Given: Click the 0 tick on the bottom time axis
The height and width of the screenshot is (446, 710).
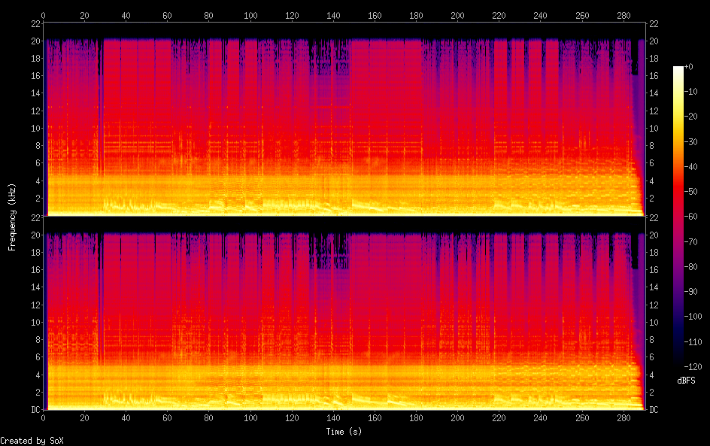Looking at the screenshot, I should pos(44,418).
